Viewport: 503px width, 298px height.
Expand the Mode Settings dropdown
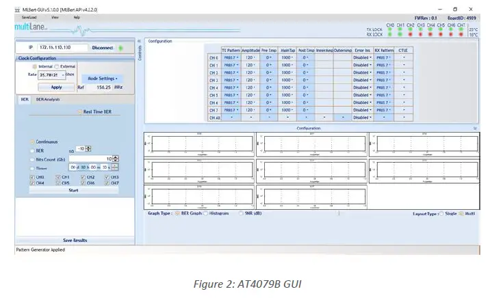pos(103,79)
